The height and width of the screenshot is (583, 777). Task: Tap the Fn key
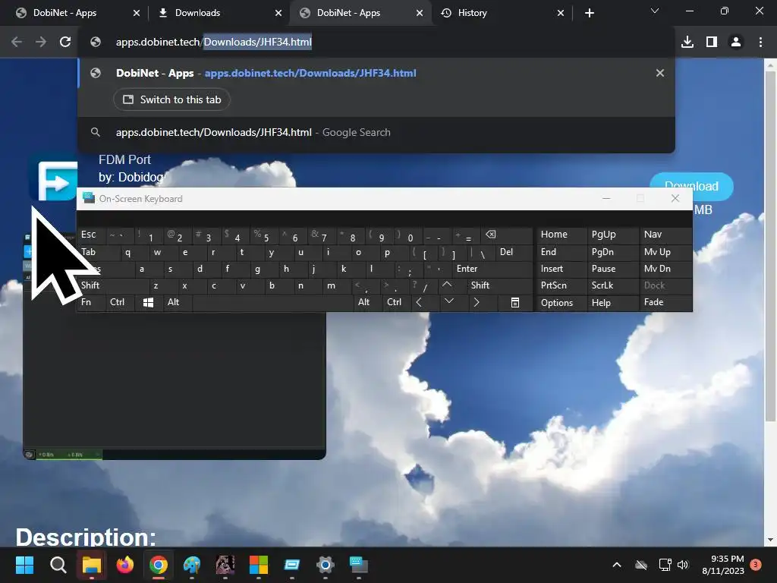coord(91,302)
